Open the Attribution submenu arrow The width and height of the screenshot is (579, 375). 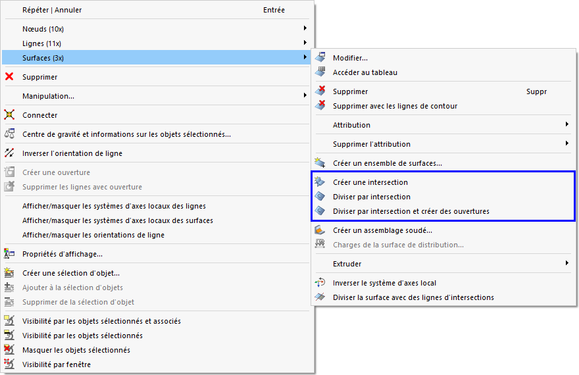pos(567,125)
